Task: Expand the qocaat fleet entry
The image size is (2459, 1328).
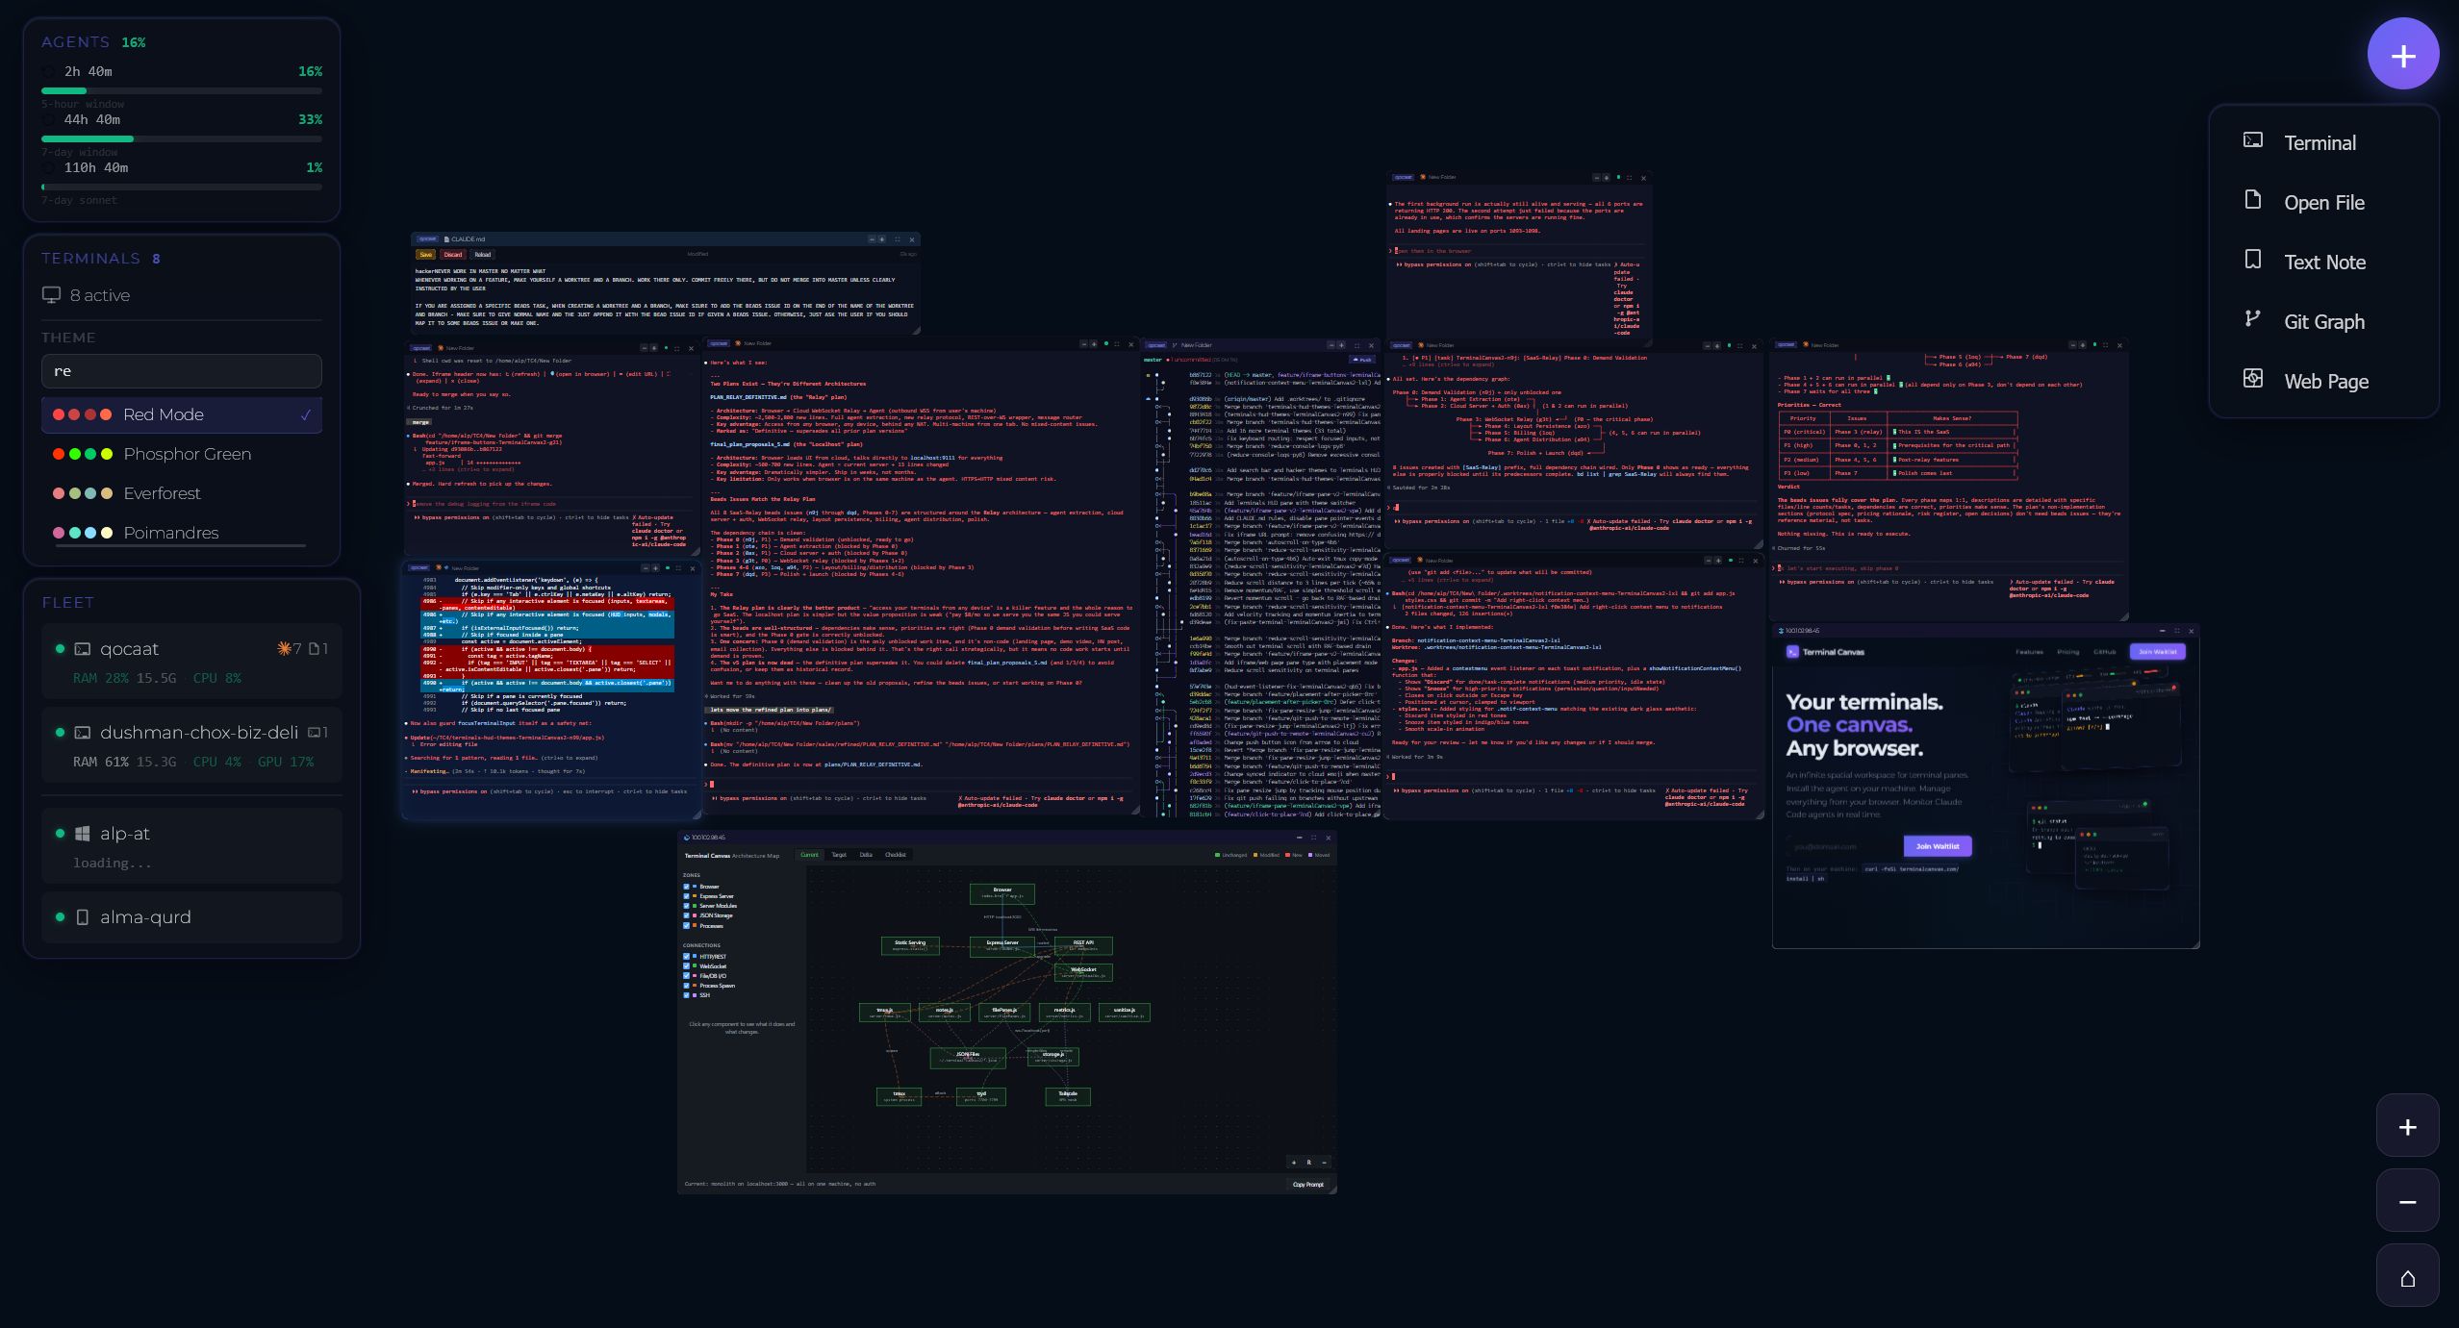Action: coord(130,649)
